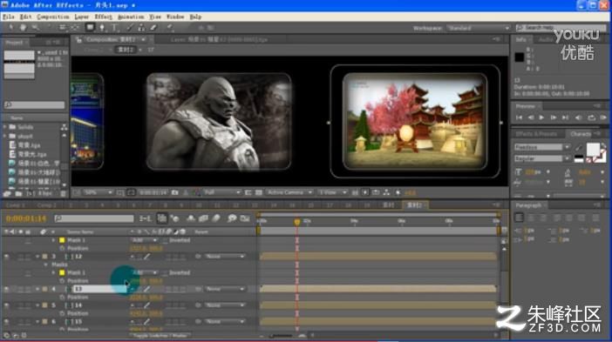
Task: Click the Brainstorm icon in timeline
Action: point(232,218)
